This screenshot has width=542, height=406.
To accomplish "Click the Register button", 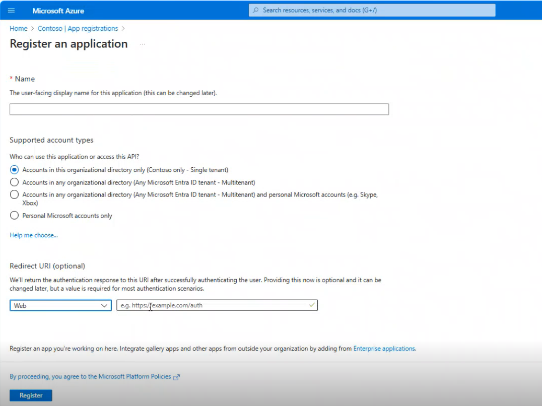I will 31,395.
